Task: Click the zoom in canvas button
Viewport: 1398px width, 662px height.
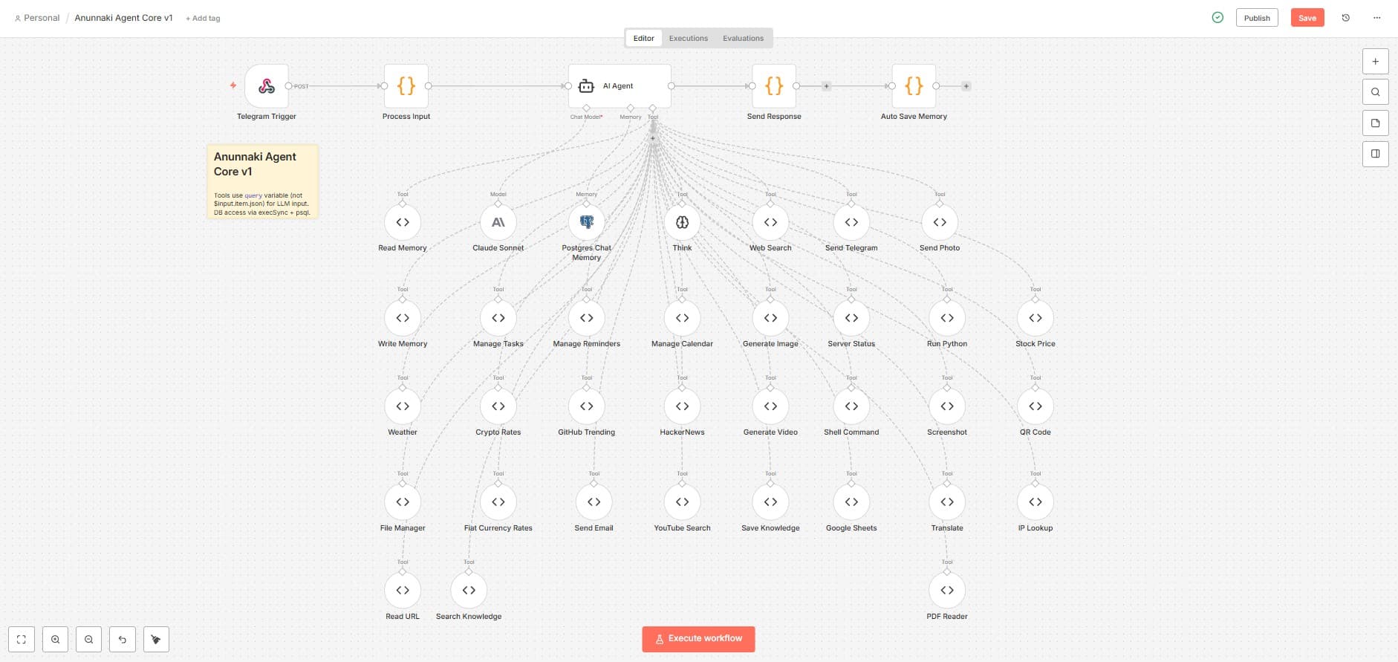Action: 56,640
